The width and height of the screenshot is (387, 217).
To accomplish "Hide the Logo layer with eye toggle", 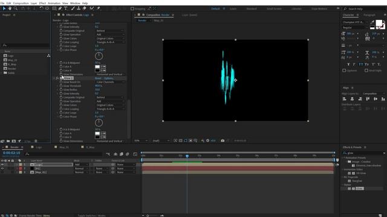I will point(2,165).
